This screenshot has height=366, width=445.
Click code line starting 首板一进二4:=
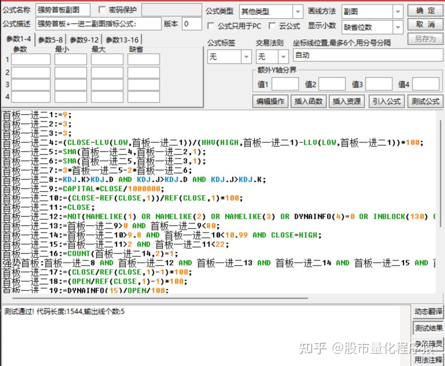click(213, 143)
